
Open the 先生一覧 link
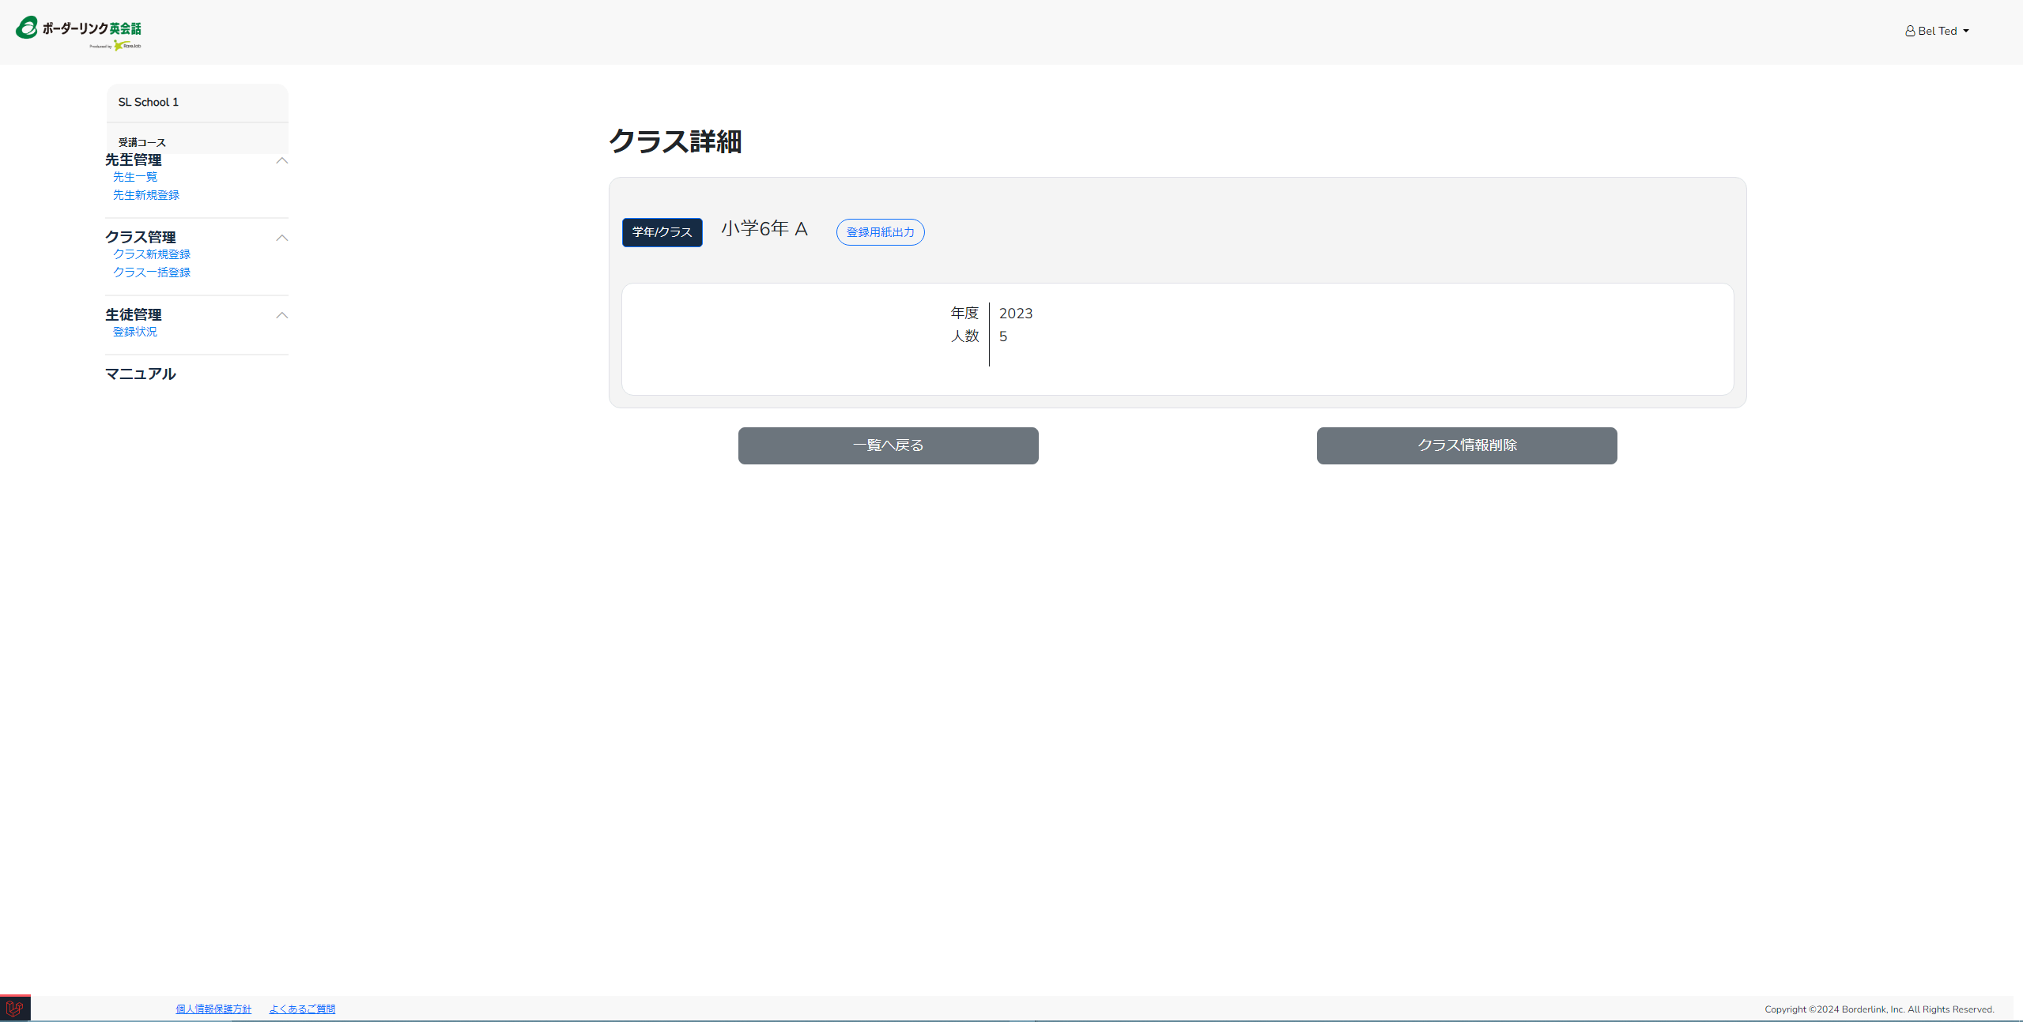[x=135, y=177]
